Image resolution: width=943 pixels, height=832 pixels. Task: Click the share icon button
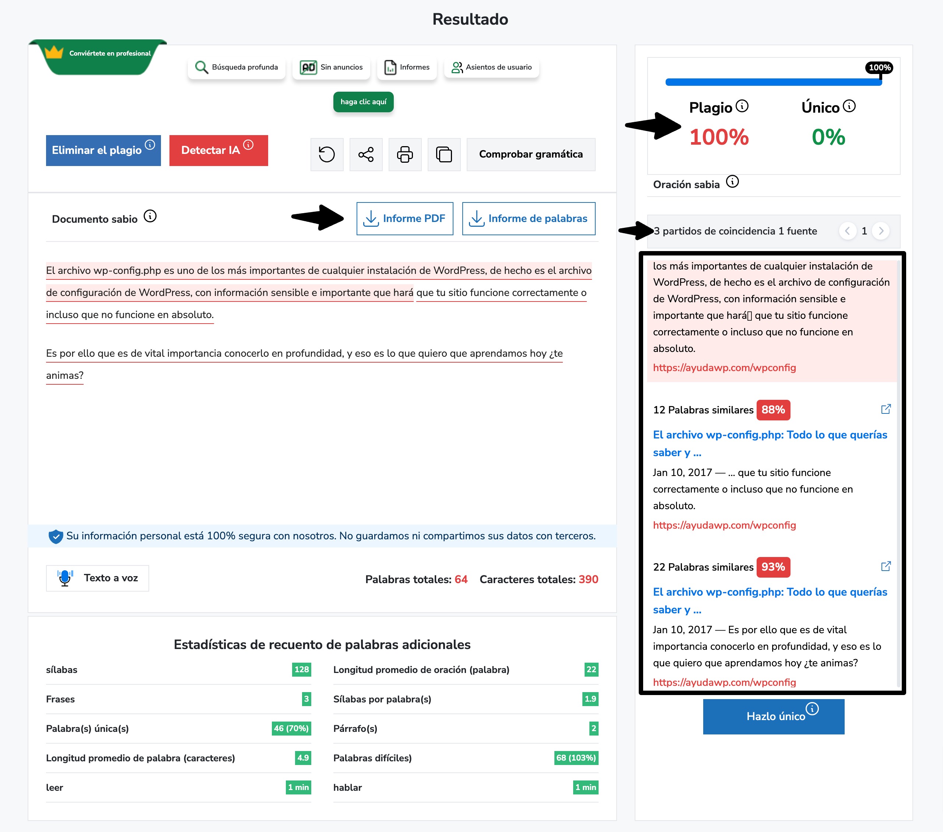pyautogui.click(x=366, y=154)
